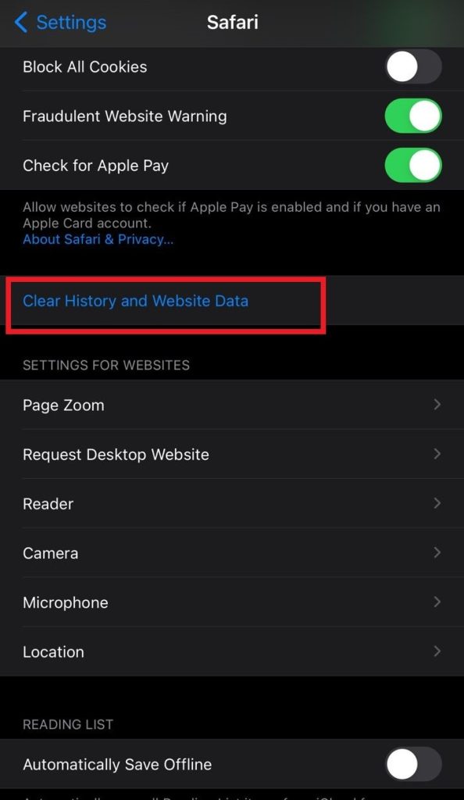
Task: Tap the chevron beside Microphone
Action: point(437,602)
